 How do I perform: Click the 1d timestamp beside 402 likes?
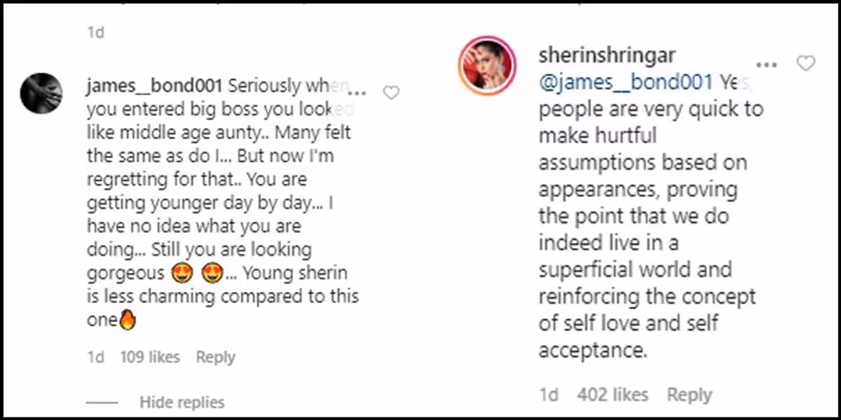[549, 394]
